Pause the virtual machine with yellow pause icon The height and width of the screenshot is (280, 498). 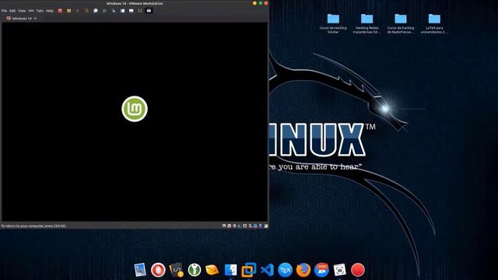click(x=69, y=11)
